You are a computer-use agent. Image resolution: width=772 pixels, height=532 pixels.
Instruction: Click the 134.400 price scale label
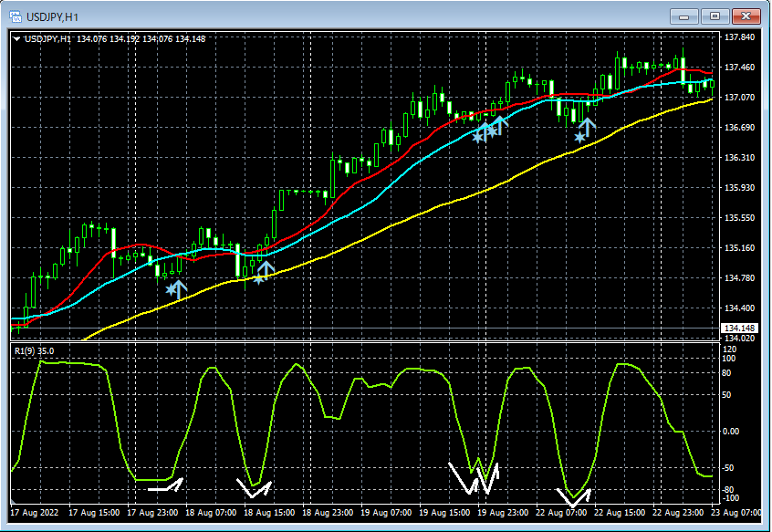(739, 308)
